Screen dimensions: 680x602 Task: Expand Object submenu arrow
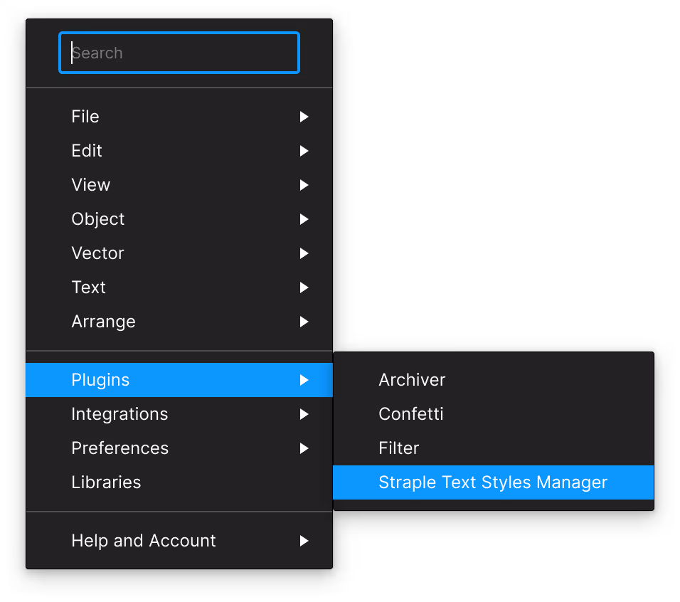pos(304,219)
